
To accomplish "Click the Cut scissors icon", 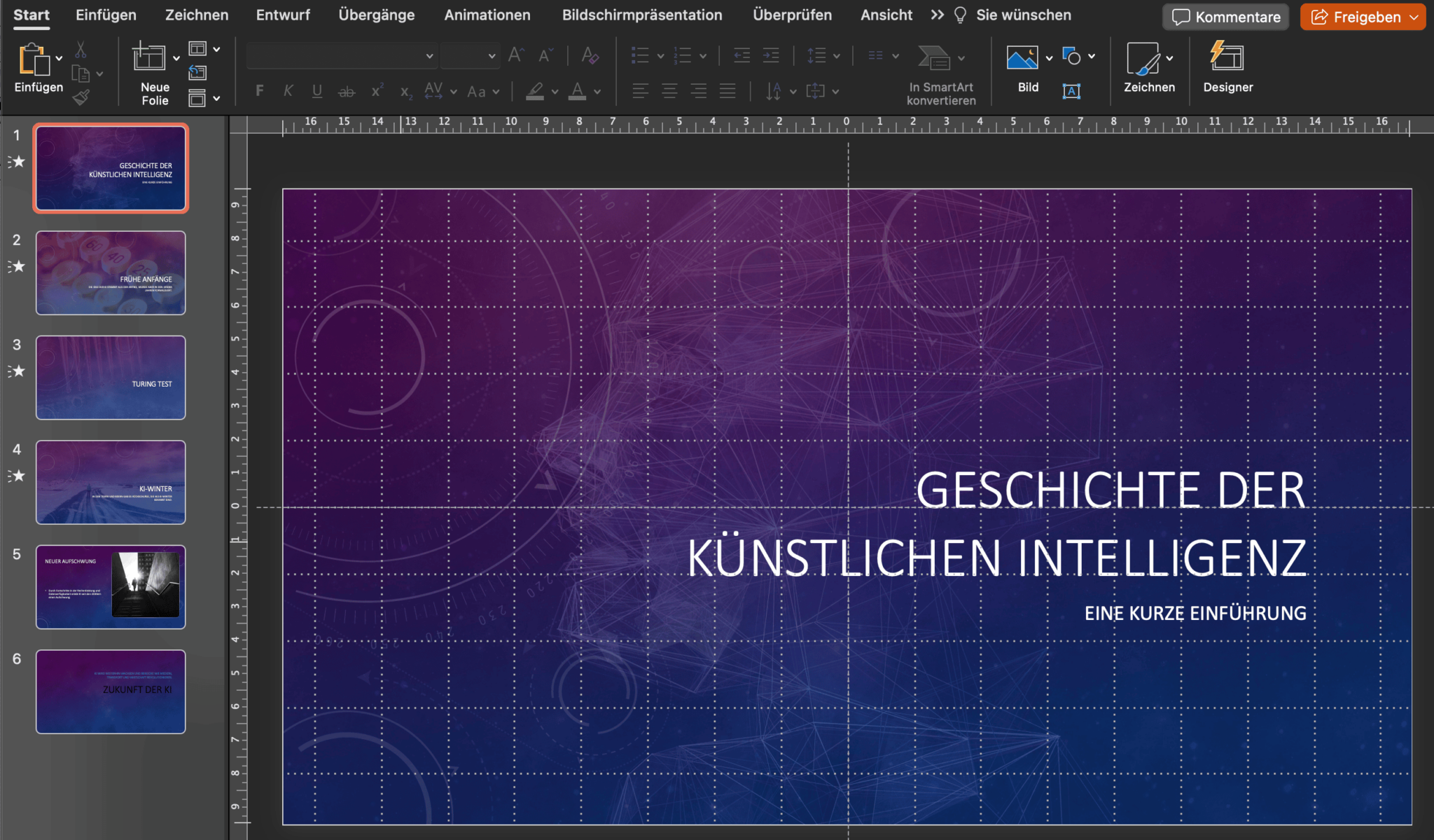I will pos(81,50).
